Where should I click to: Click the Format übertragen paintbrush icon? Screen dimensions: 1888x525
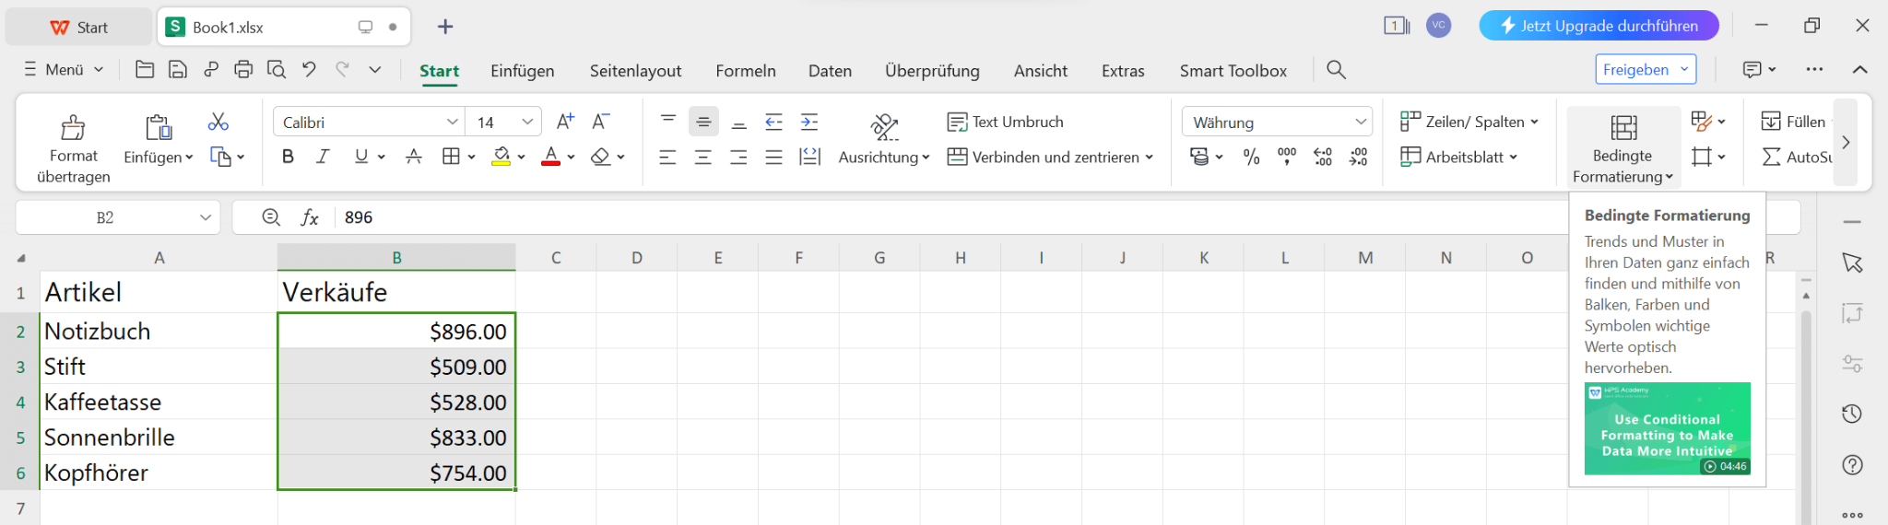click(x=73, y=127)
